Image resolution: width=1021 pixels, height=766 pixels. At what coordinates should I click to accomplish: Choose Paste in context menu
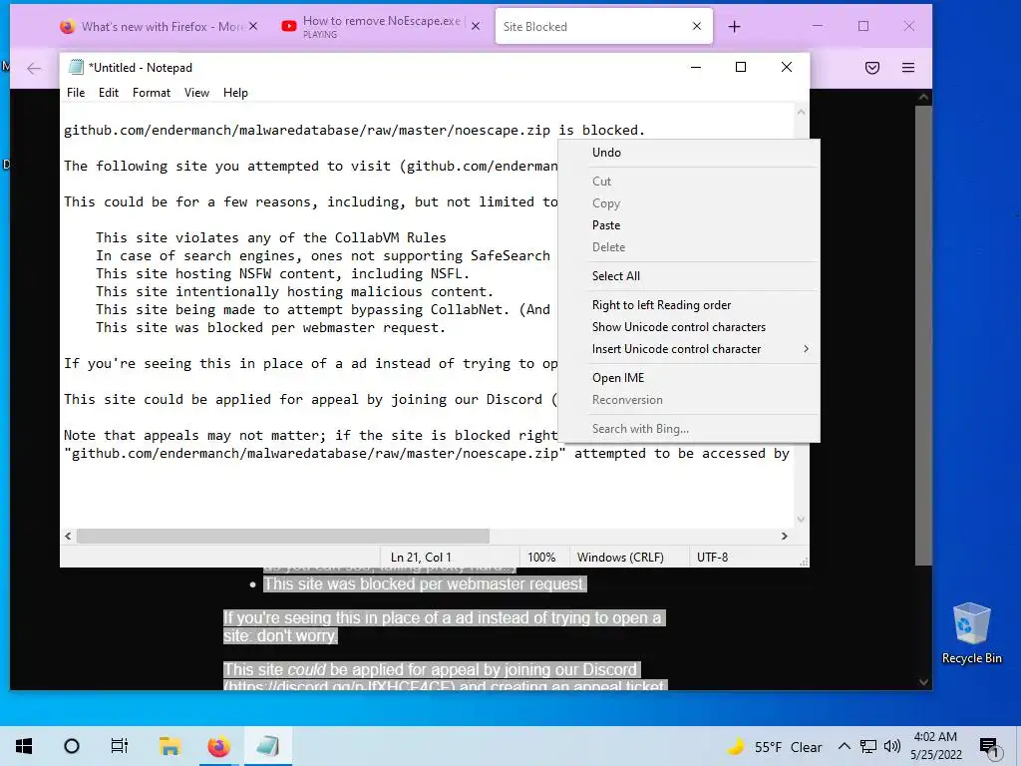click(689, 225)
